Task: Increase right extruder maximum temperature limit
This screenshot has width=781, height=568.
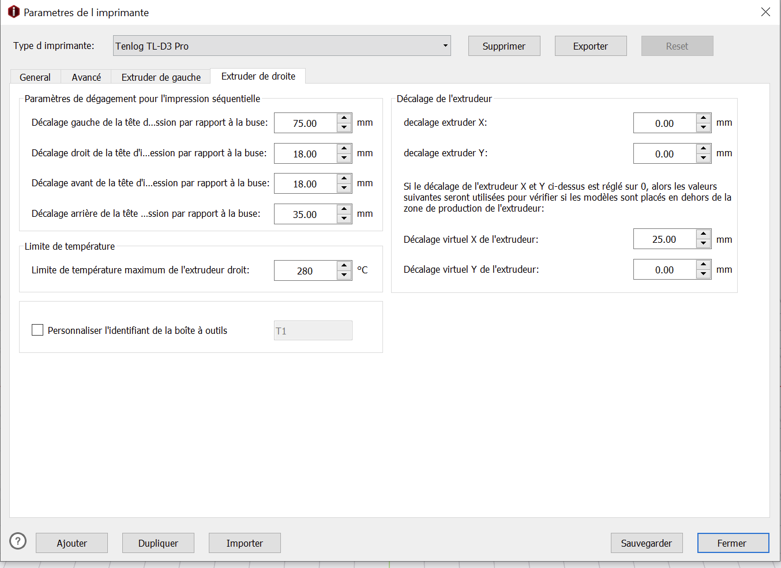Action: point(344,266)
